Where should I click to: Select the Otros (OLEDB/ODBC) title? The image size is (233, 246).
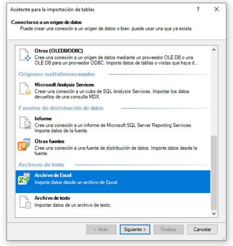coord(59,51)
